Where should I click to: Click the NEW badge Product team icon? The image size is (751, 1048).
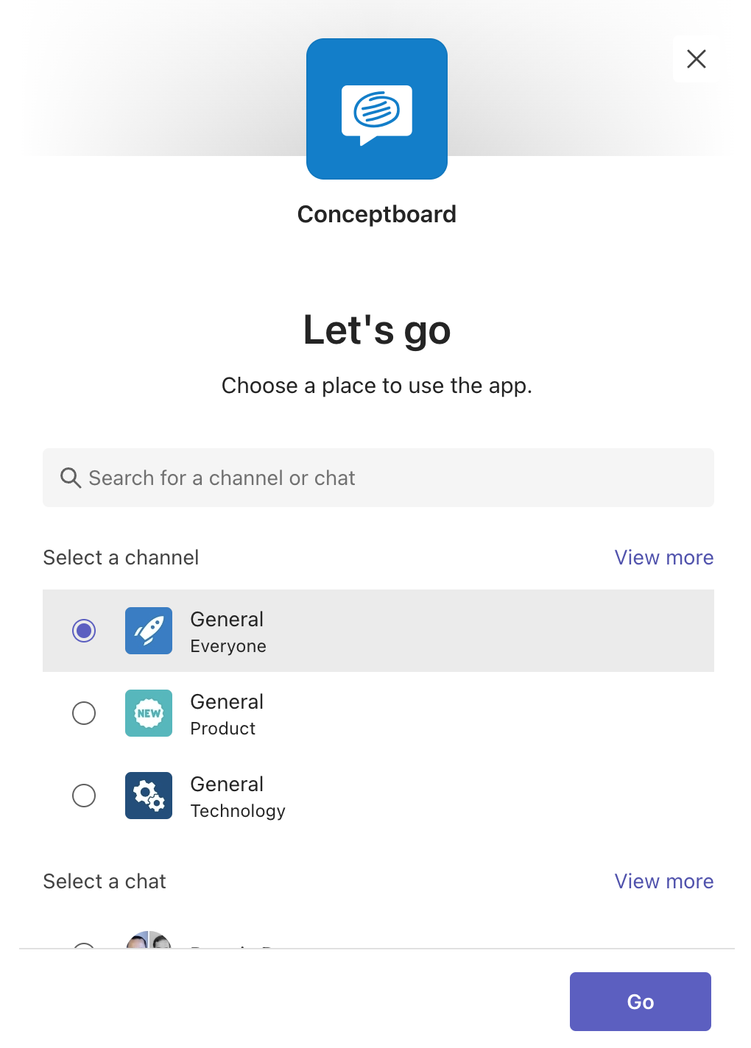(x=149, y=713)
